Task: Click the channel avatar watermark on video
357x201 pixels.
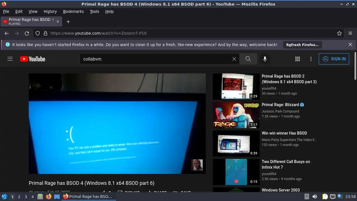Action: point(197,165)
